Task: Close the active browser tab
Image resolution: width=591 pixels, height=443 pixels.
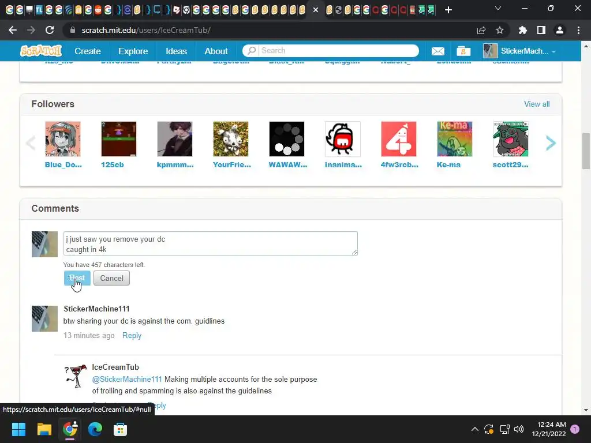Action: [x=316, y=10]
